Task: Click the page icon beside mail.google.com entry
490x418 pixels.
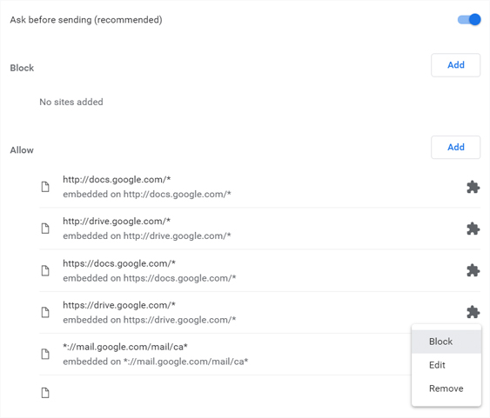Action: 45,354
